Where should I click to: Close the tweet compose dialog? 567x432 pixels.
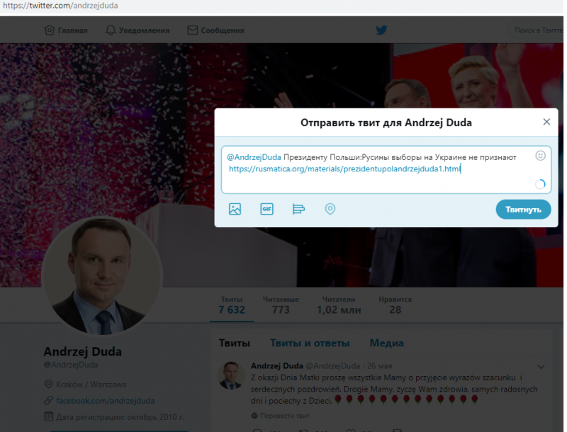coord(546,122)
